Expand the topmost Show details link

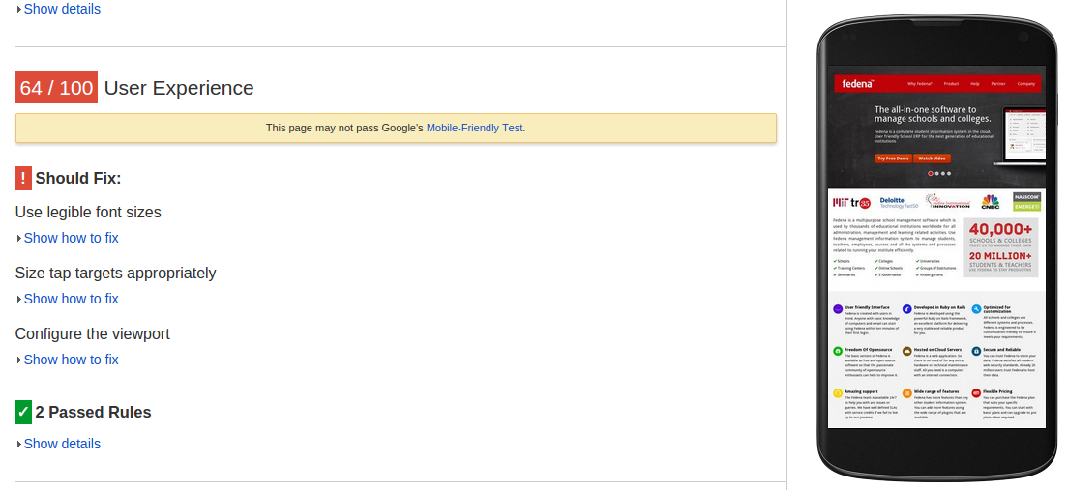click(62, 9)
